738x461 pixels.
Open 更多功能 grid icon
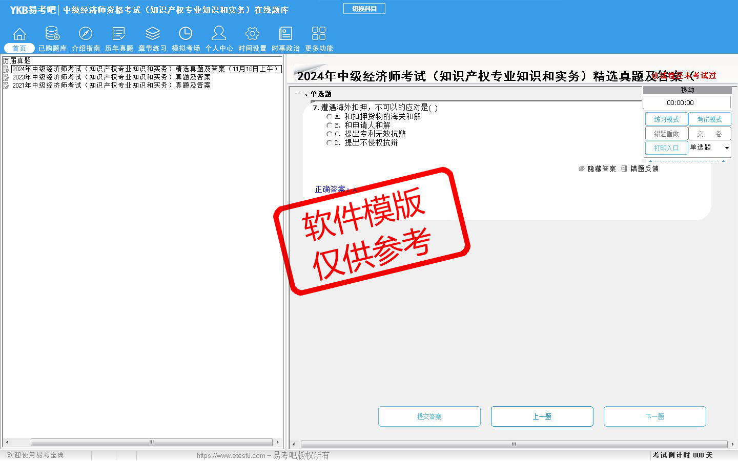click(x=319, y=34)
